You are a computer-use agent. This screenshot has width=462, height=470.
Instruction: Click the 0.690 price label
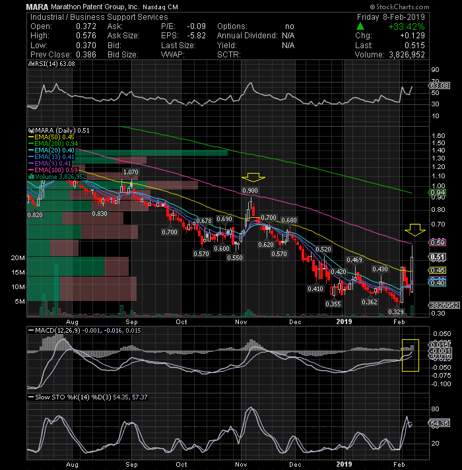(x=224, y=219)
